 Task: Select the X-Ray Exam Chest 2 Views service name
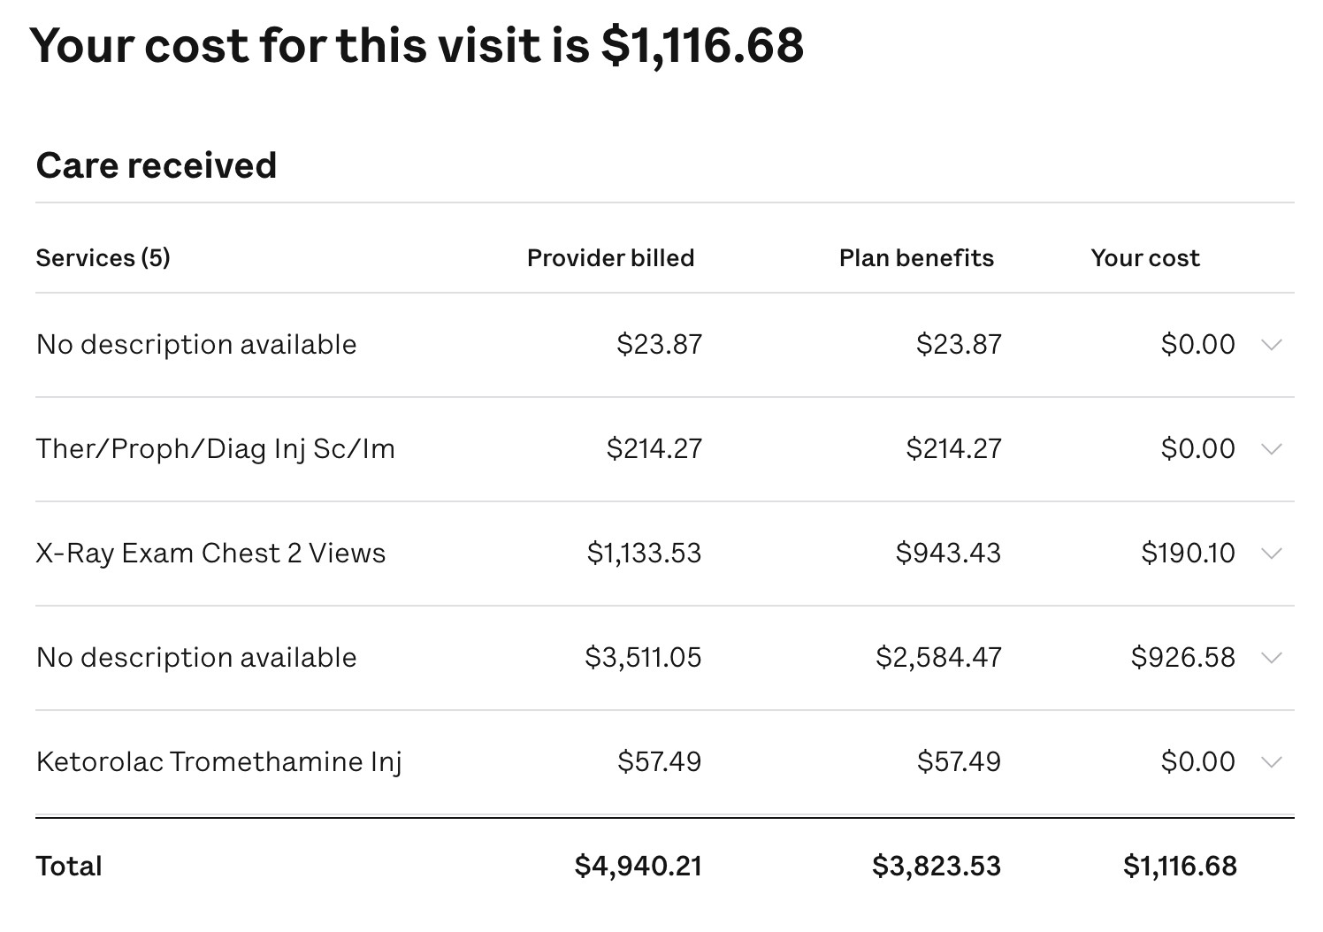pos(210,554)
